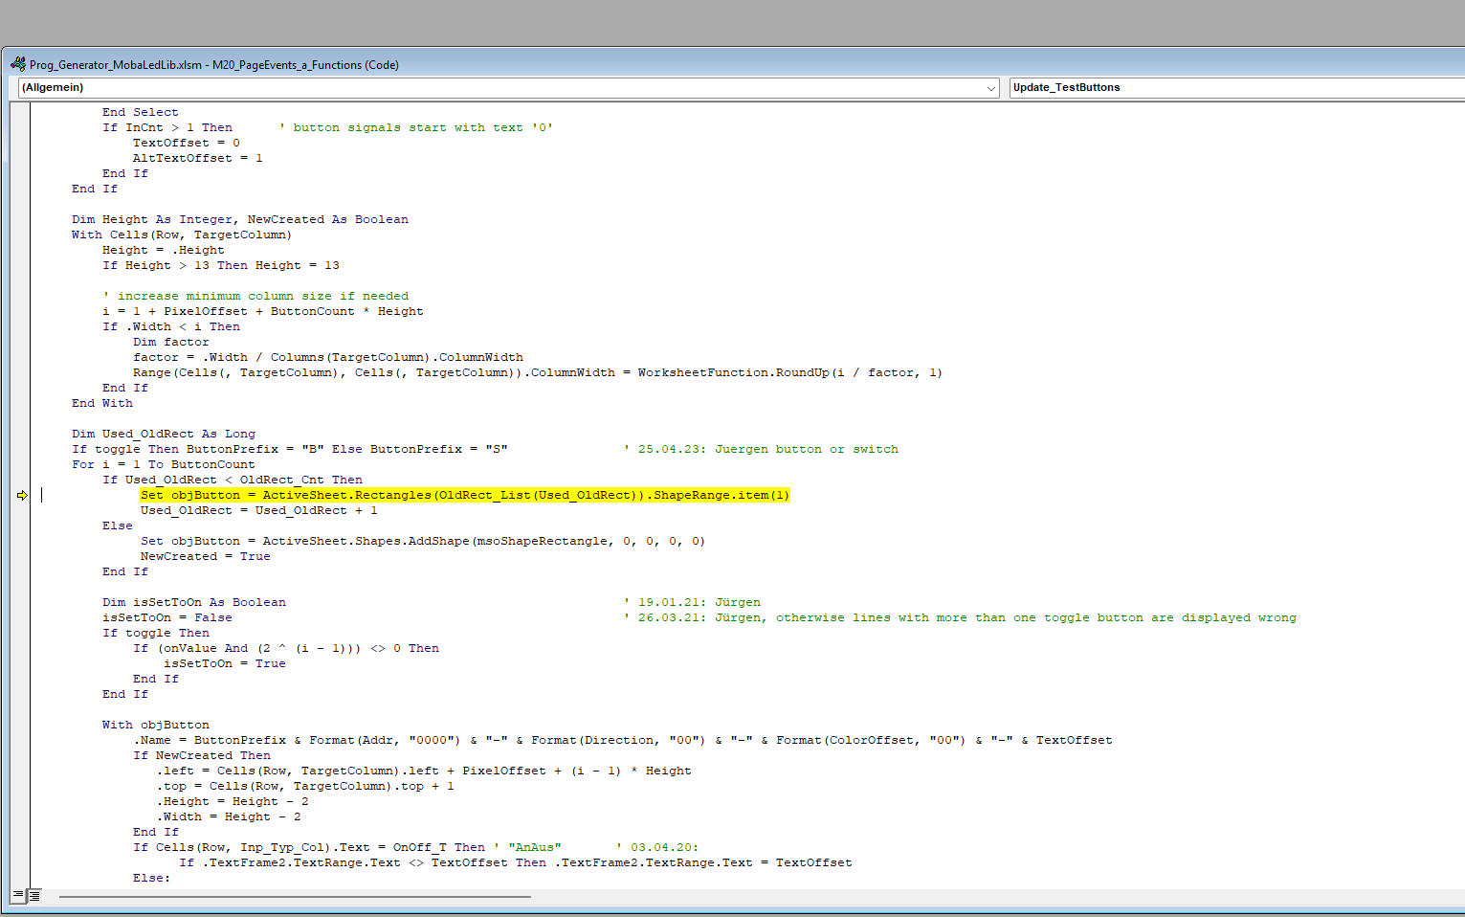Click the arrow of the object combo box
The width and height of the screenshot is (1465, 917).
tap(991, 88)
